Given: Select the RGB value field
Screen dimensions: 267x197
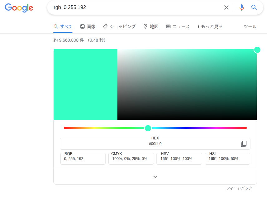Looking at the screenshot, I should (83, 159).
